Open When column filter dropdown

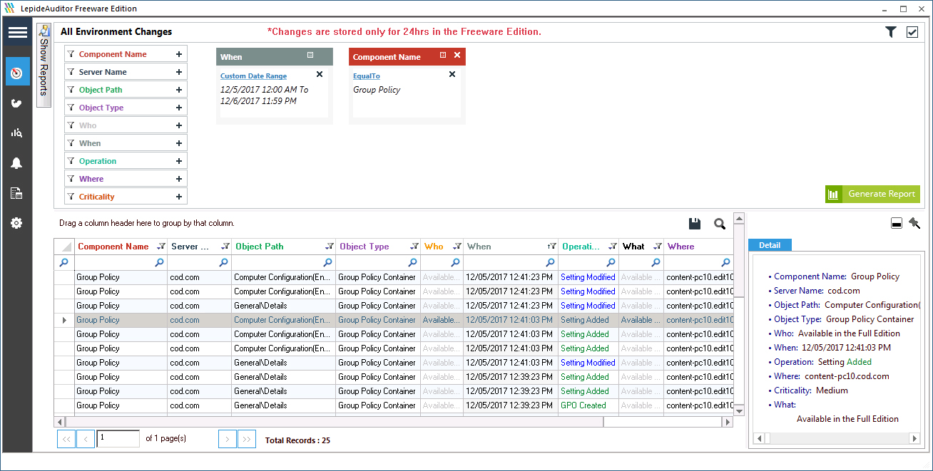point(551,247)
